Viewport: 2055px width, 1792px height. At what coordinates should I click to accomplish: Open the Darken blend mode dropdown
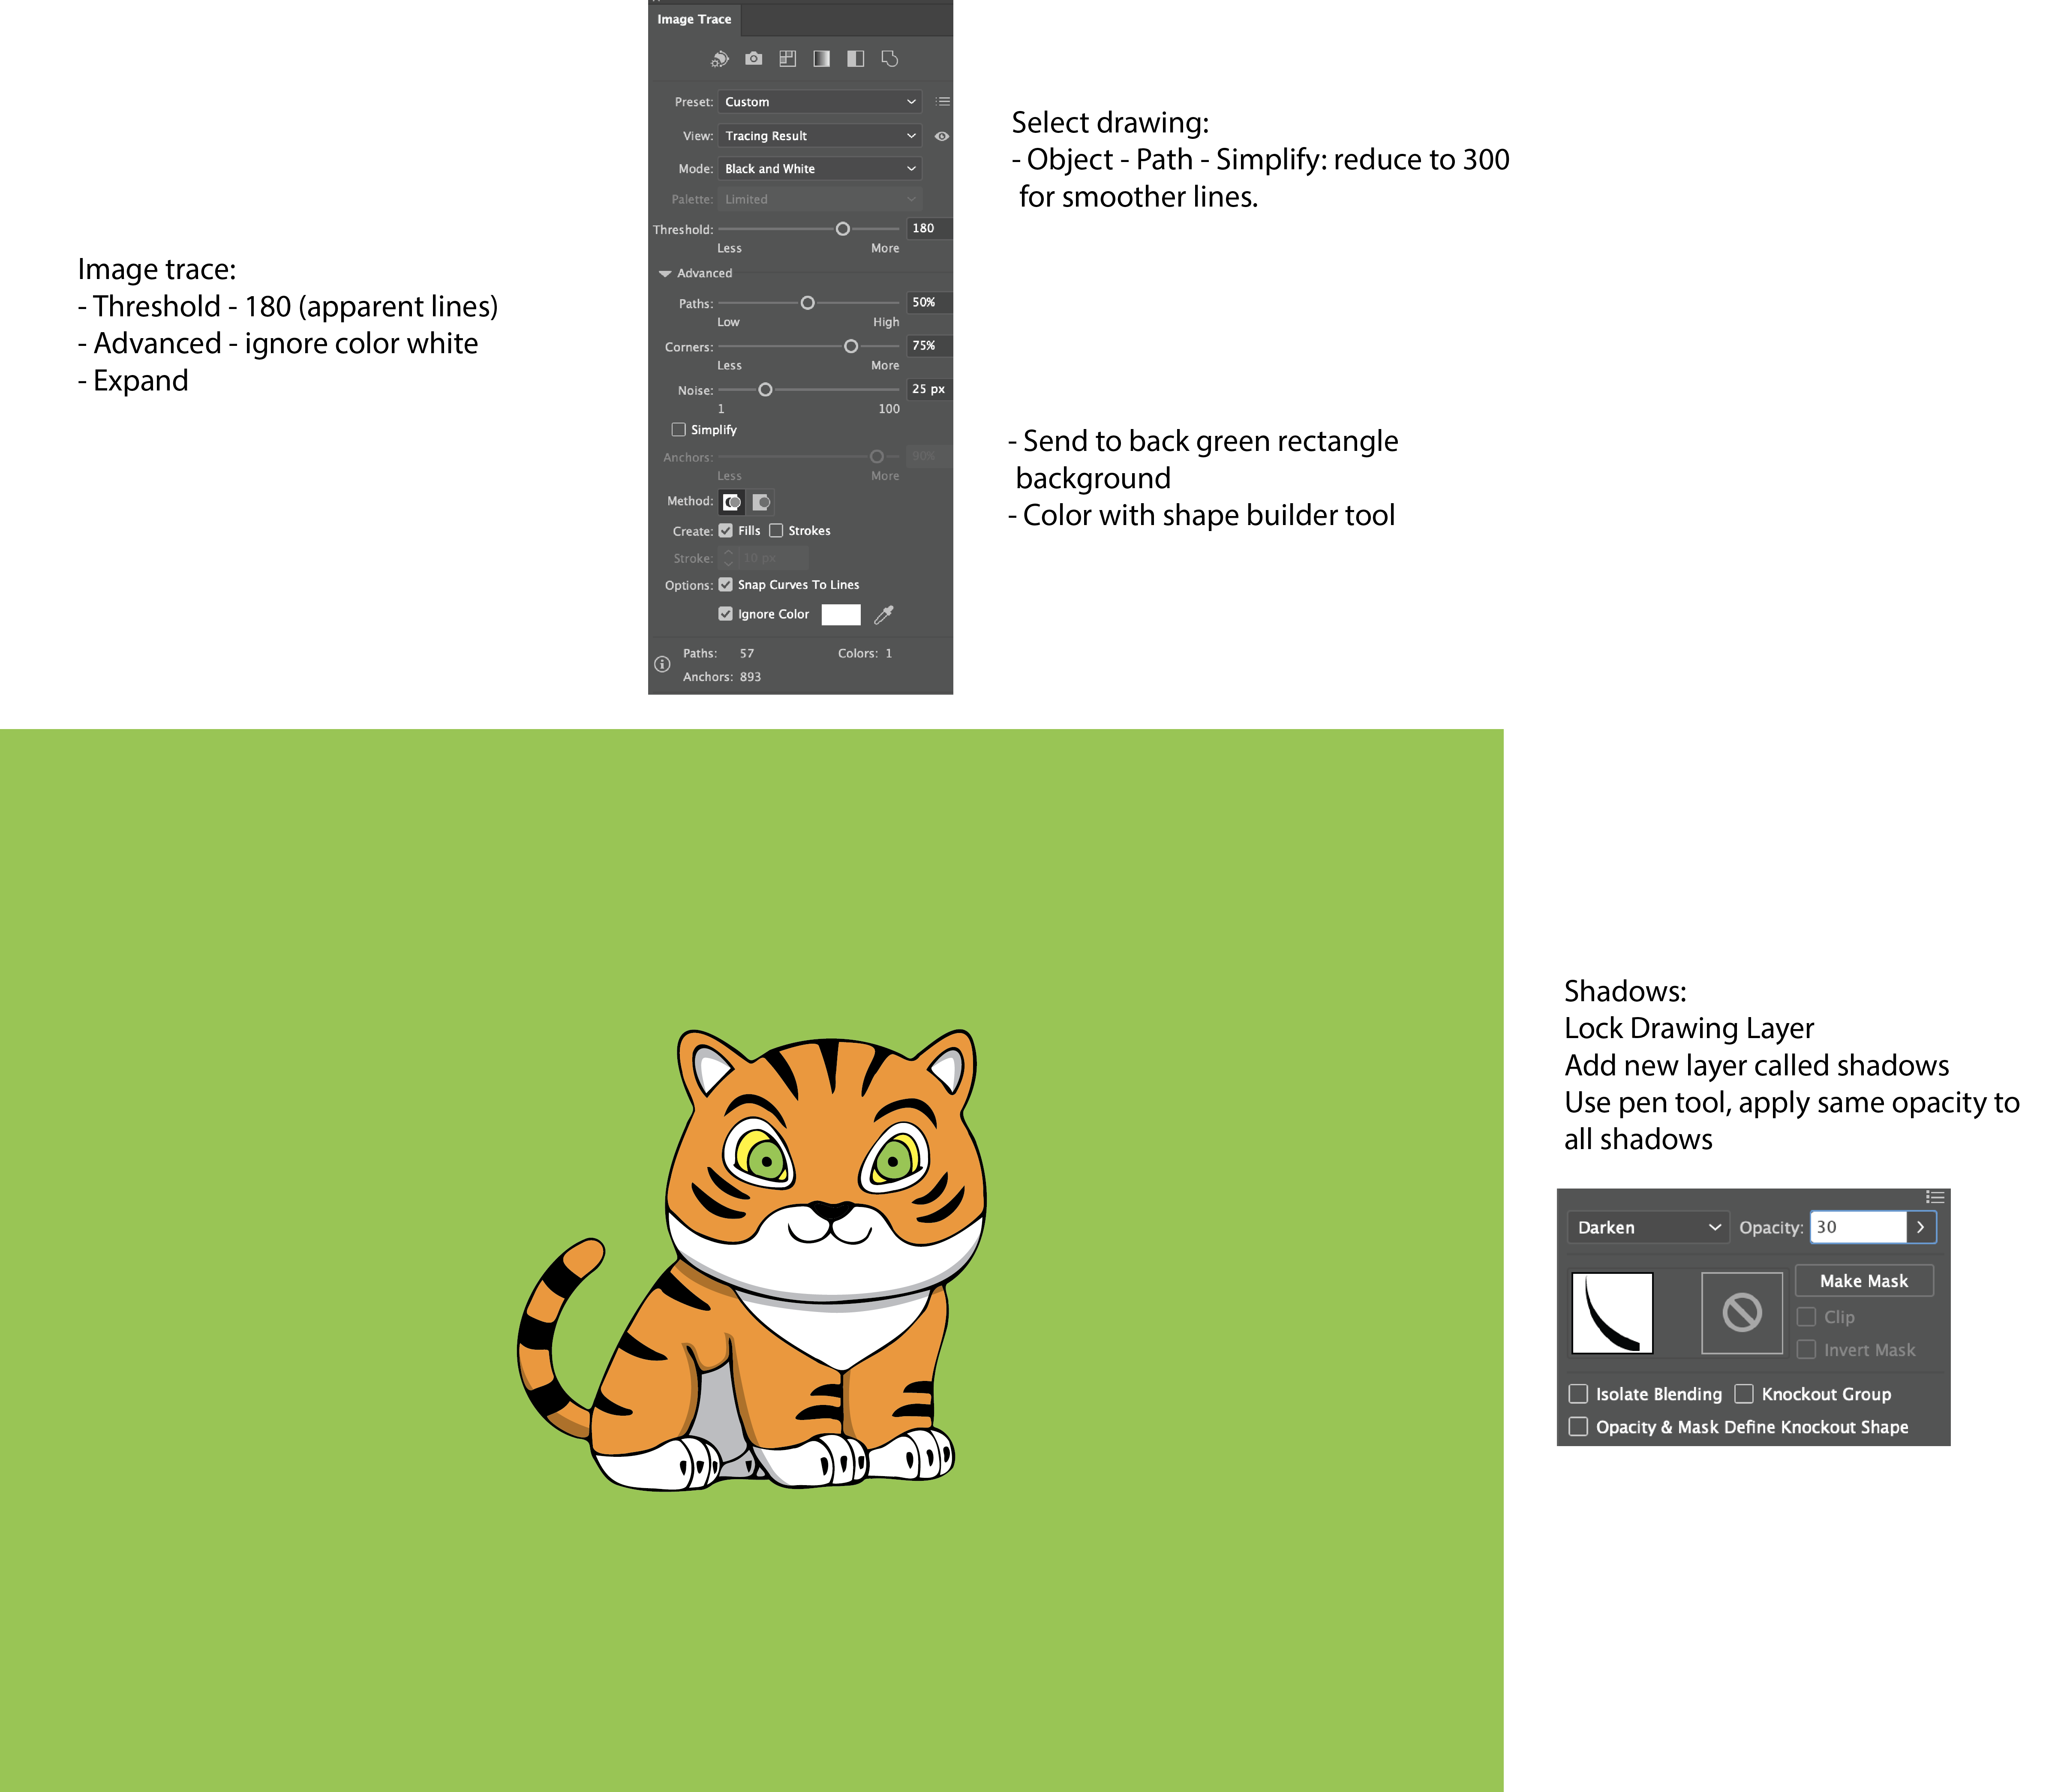[1648, 1227]
